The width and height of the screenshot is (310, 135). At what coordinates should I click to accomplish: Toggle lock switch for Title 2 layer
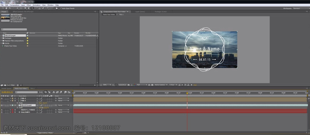[x=8, y=98]
